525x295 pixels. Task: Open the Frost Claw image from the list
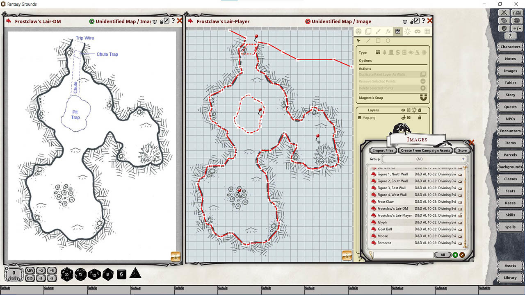tap(386, 201)
